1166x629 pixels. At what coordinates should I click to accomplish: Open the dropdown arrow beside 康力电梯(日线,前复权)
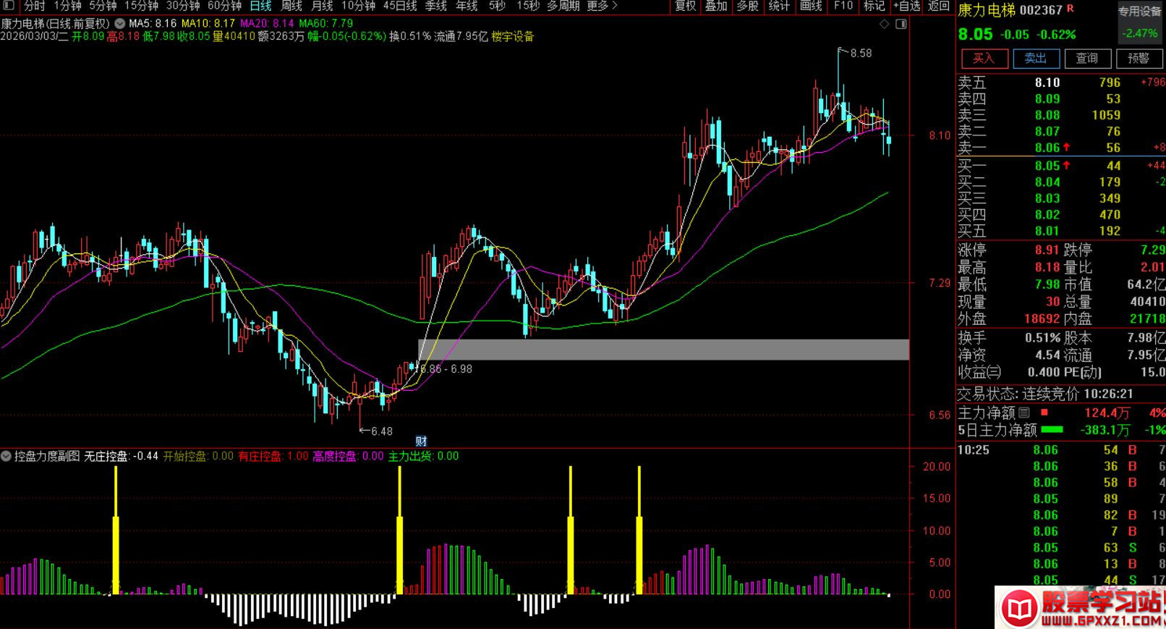pos(120,23)
